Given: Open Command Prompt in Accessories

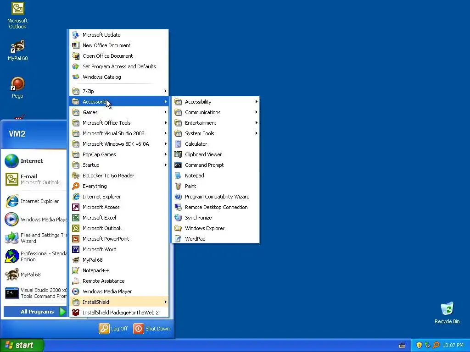Looking at the screenshot, I should pyautogui.click(x=216, y=165).
